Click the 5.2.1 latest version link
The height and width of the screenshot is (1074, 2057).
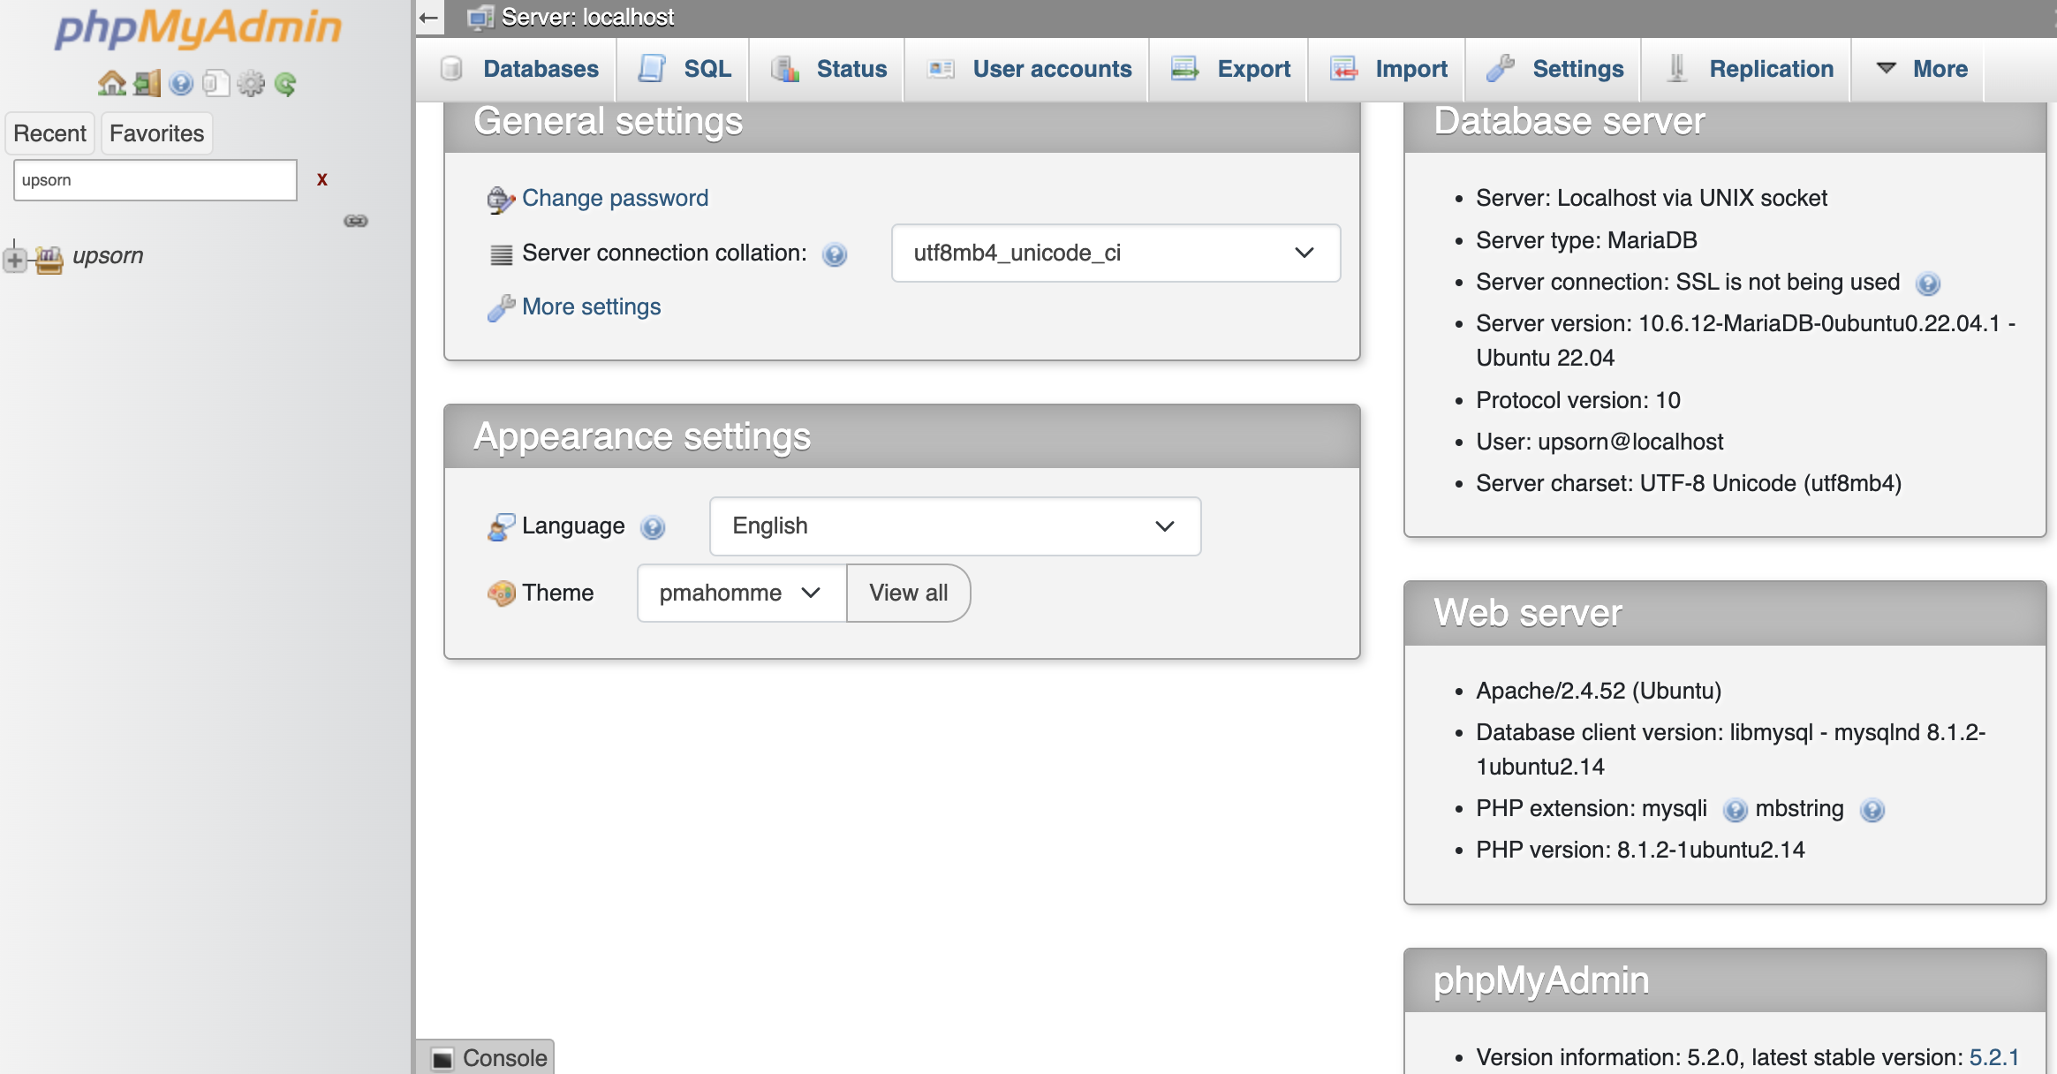1994,1057
